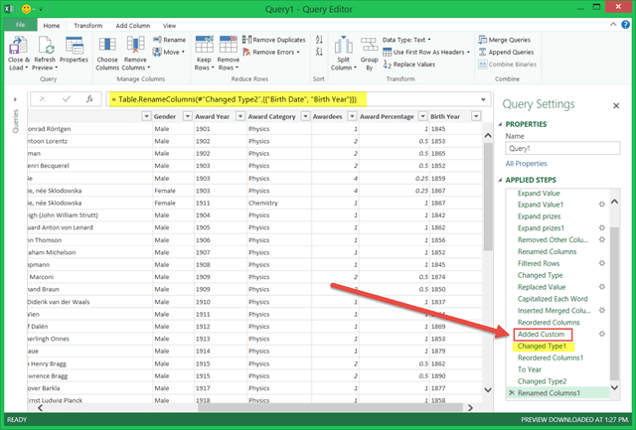Click the All Properties link
This screenshot has width=636, height=430.
pyautogui.click(x=526, y=162)
